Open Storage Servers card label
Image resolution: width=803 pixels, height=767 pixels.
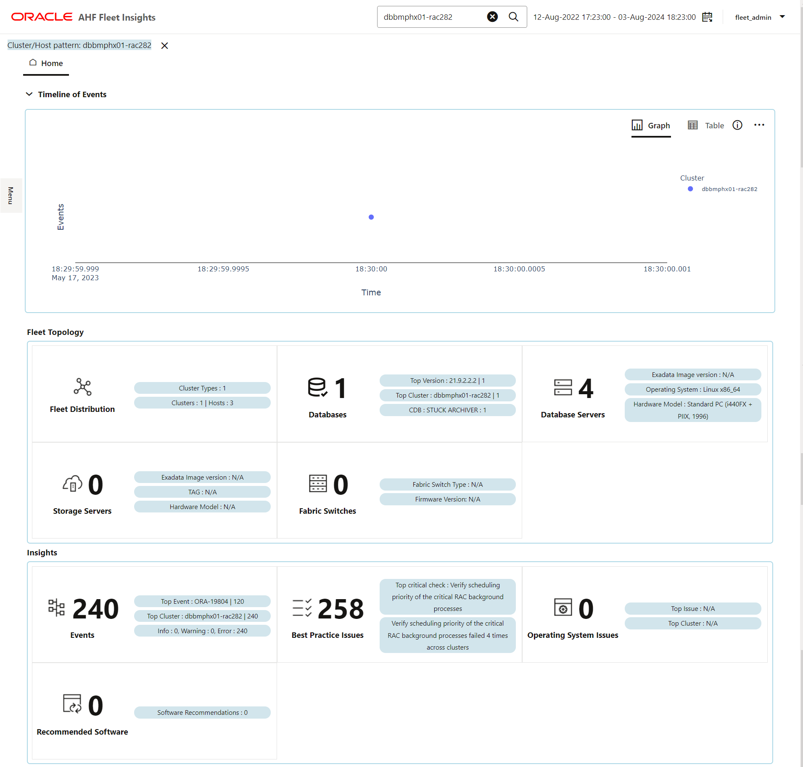[82, 511]
